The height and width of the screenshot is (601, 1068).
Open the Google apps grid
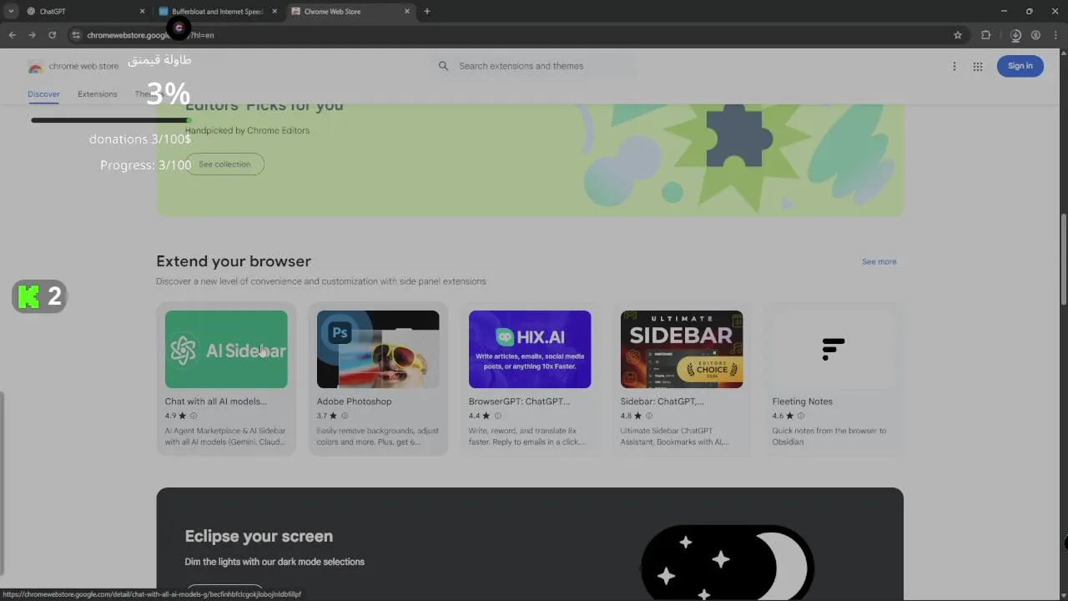tap(978, 66)
